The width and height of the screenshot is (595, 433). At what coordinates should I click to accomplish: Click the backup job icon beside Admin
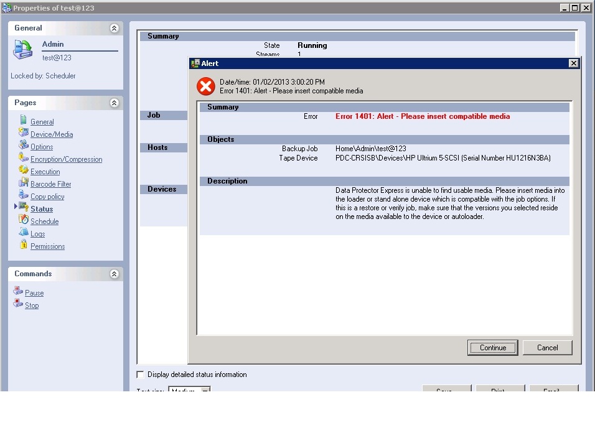click(23, 50)
